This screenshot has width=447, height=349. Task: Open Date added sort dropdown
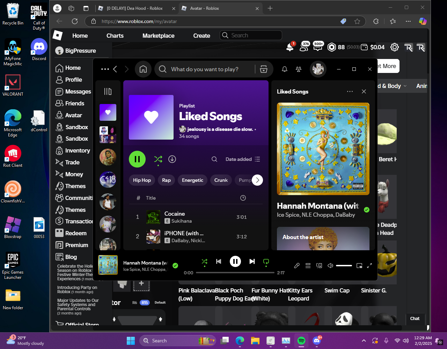[x=243, y=159]
